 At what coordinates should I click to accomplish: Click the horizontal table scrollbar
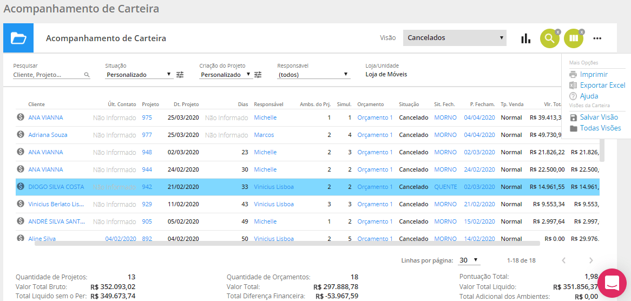coord(287,243)
